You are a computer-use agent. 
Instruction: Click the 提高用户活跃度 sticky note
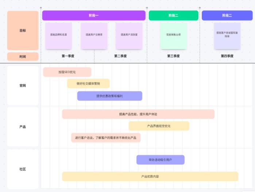129,35
